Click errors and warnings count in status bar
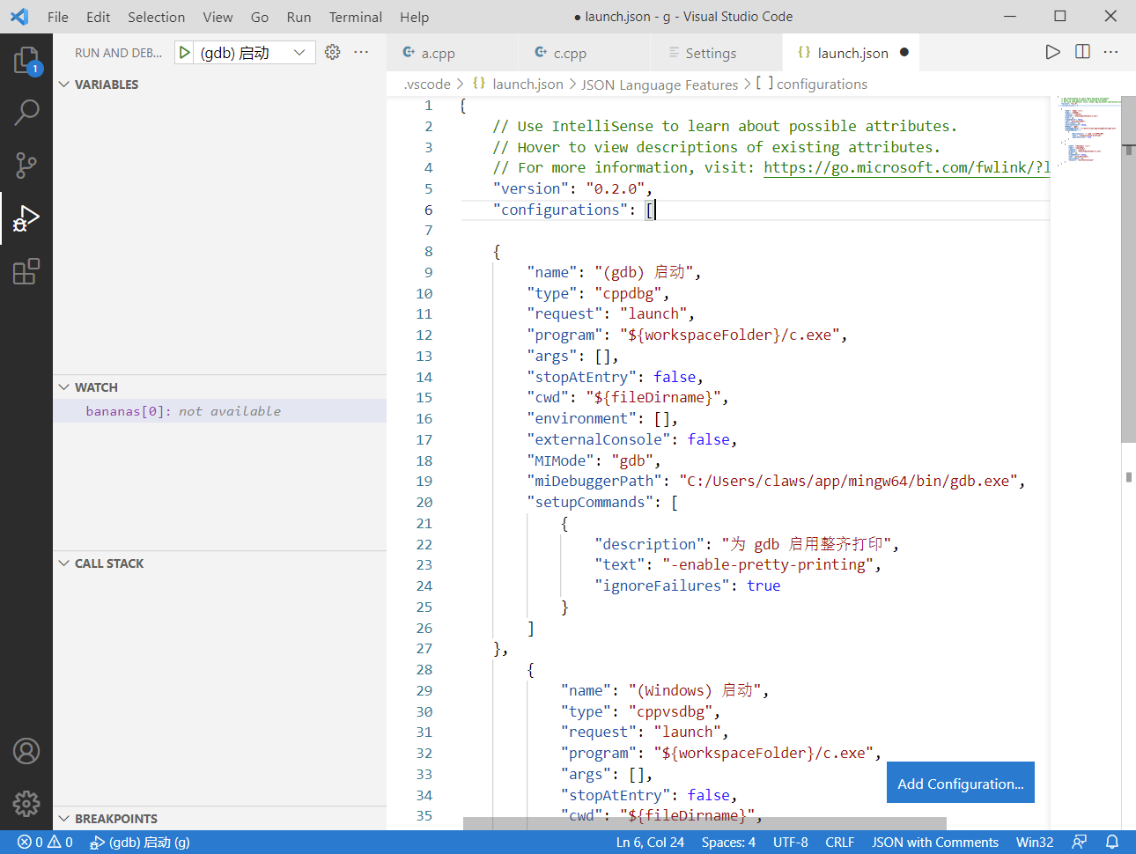This screenshot has width=1136, height=854. (x=45, y=843)
